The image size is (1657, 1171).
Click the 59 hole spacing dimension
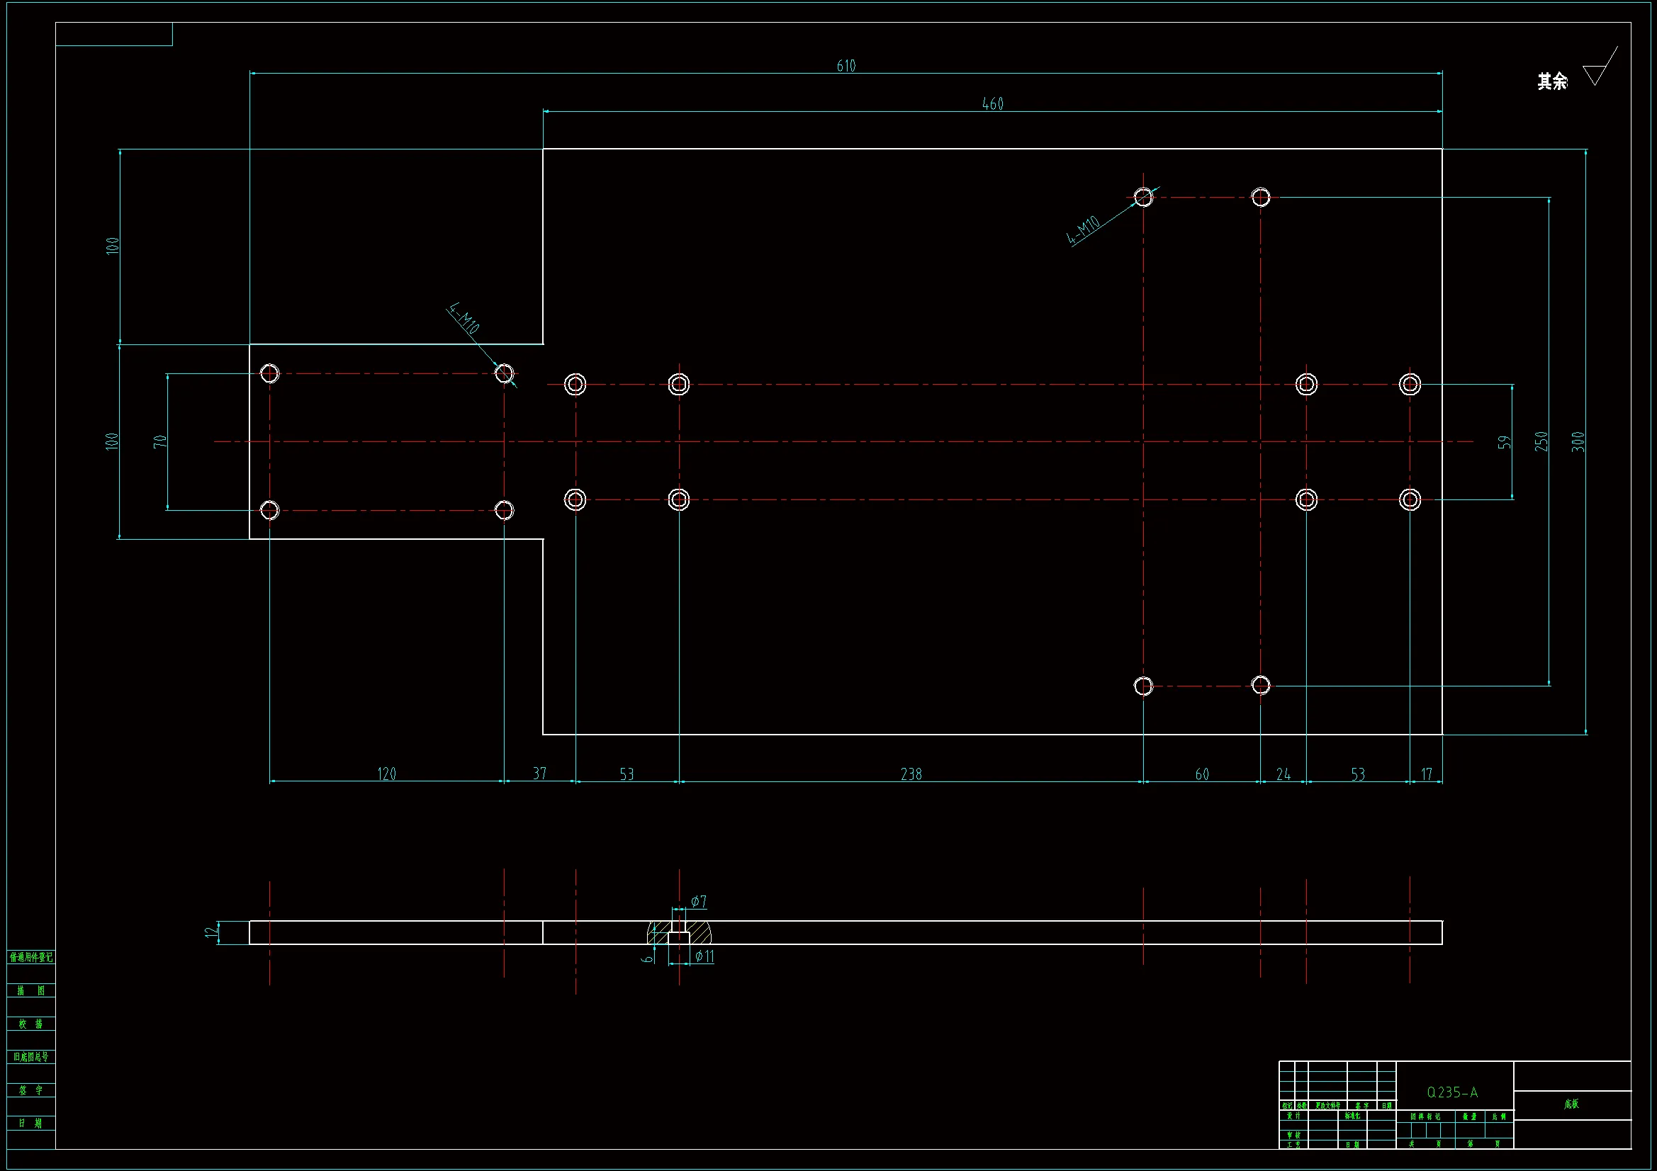coord(1504,442)
